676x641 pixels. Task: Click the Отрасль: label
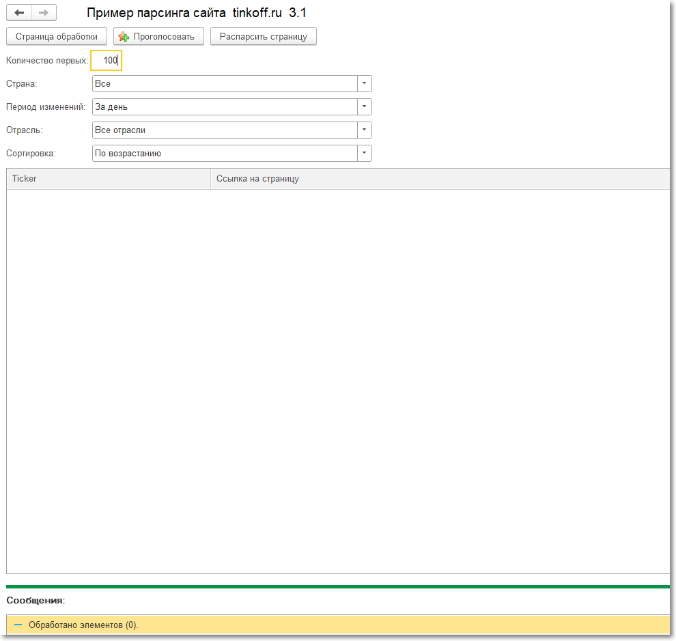[24, 130]
